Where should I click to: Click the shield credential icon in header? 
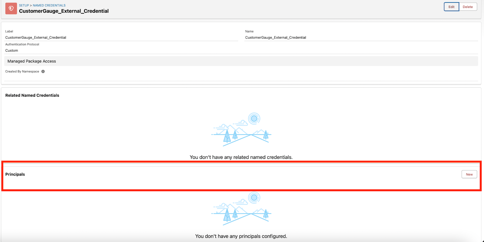coord(11,8)
